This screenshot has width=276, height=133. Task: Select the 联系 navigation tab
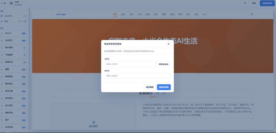197,14
